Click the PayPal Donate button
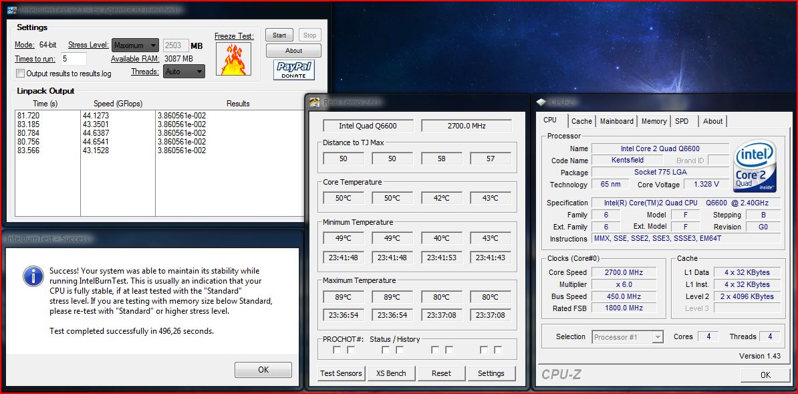798x394 pixels. pyautogui.click(x=293, y=70)
